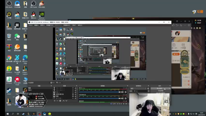Adjust the 视频采集设备 volume slider
206x116 pixels.
100,98
